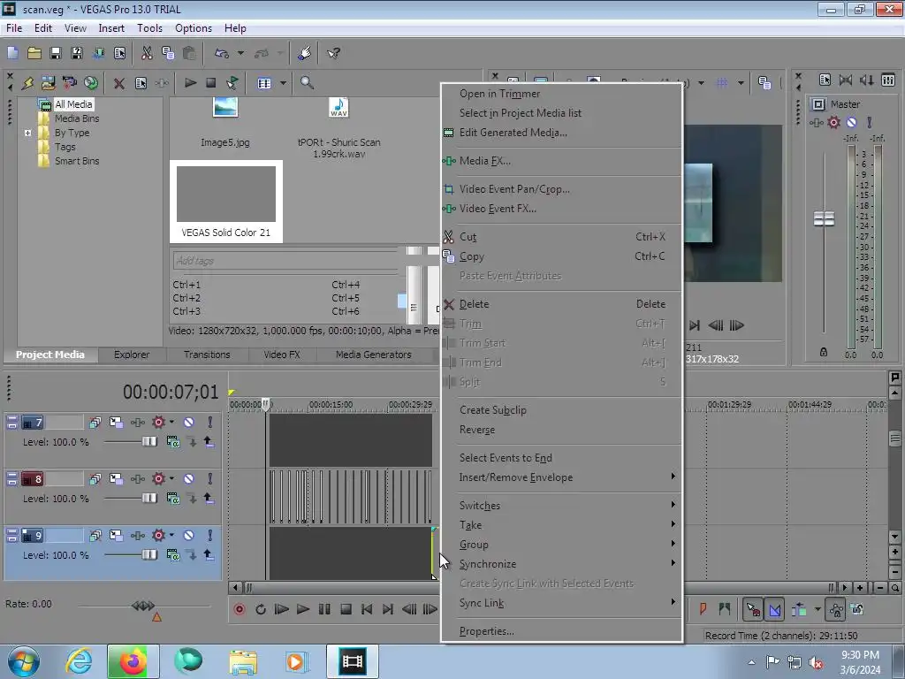
Task: Toggle Enable Snapping button
Action: click(753, 609)
